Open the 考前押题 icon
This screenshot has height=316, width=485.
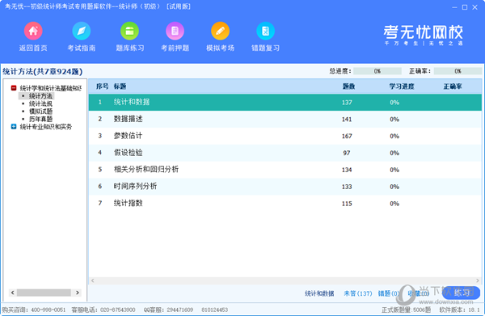(x=175, y=31)
